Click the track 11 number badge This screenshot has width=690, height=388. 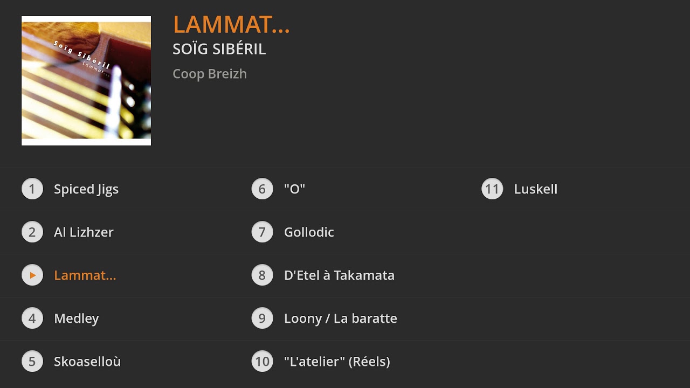(x=492, y=189)
